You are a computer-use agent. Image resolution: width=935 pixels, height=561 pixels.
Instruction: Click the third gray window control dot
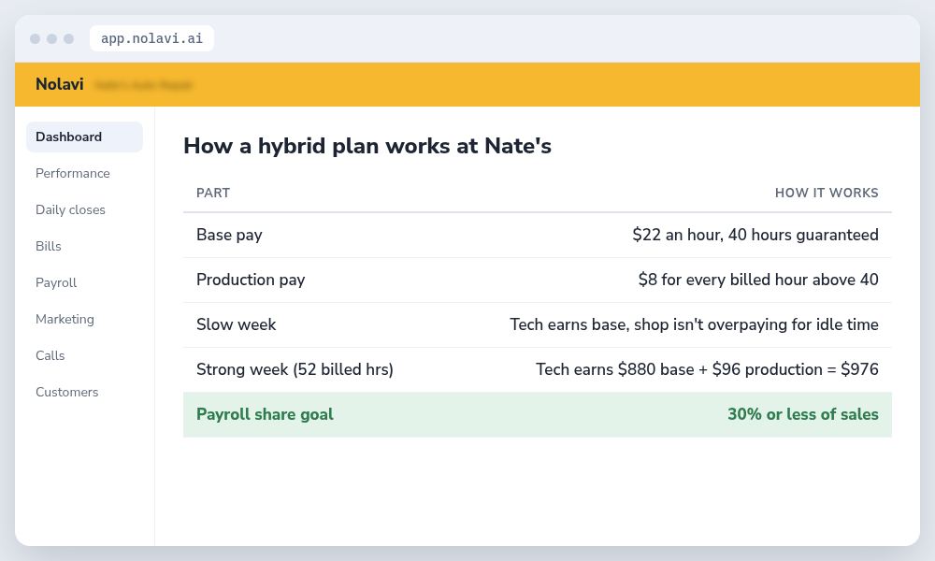coord(68,38)
